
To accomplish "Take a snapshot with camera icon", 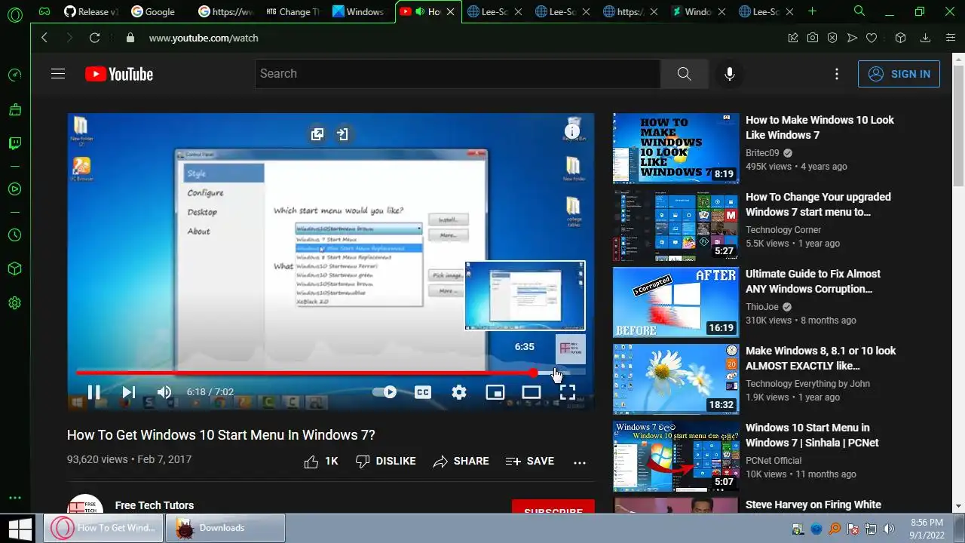I will coord(813,38).
